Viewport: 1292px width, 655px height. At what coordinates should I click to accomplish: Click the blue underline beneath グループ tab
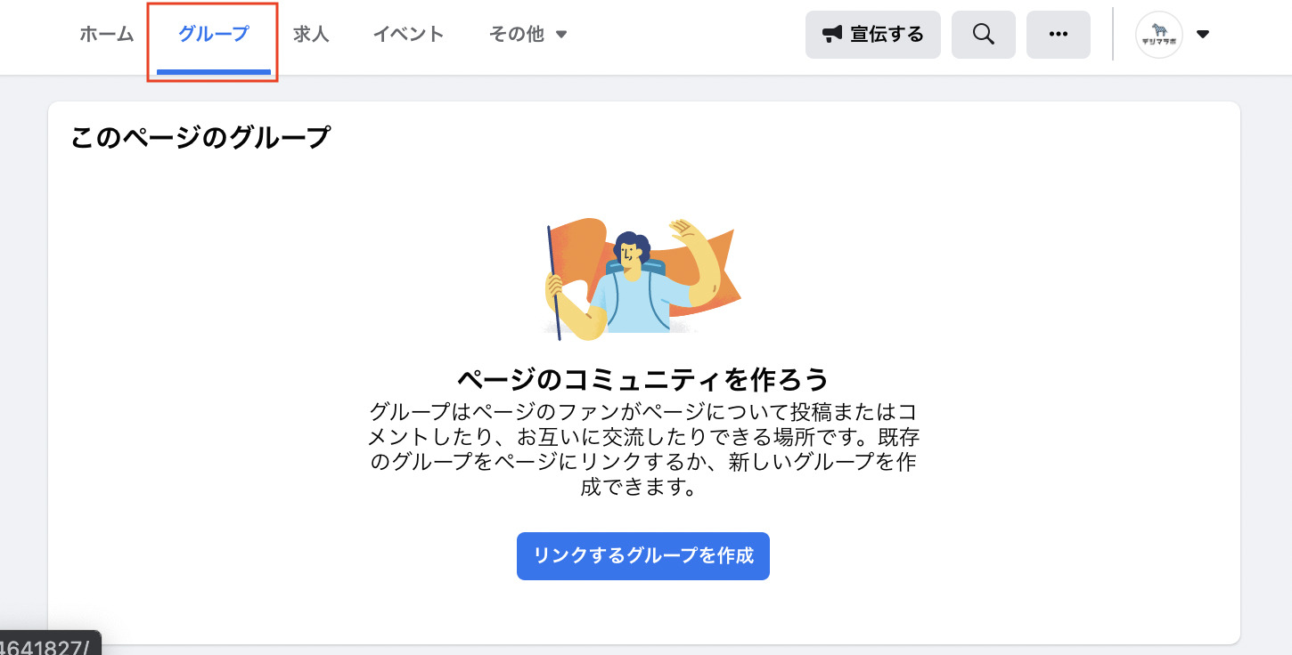click(x=214, y=72)
